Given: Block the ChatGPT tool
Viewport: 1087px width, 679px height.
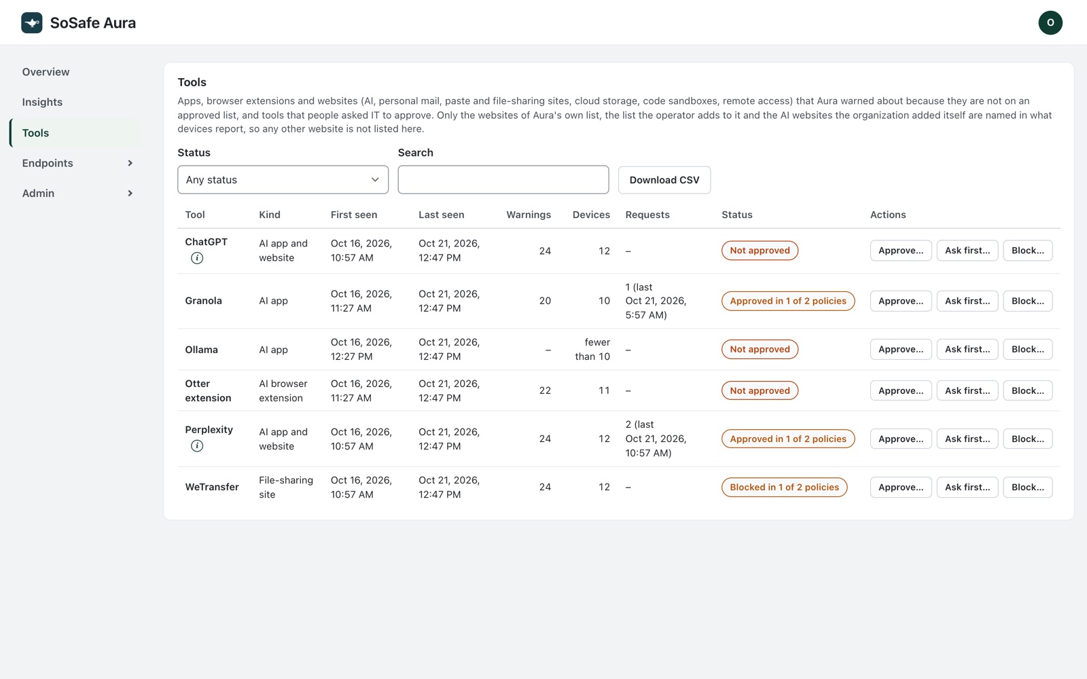Looking at the screenshot, I should click(x=1028, y=251).
